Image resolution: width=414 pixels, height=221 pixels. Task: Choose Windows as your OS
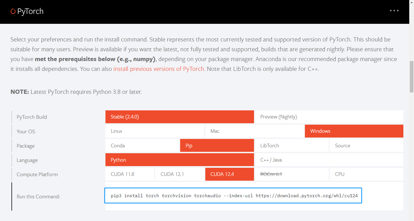pos(354,131)
